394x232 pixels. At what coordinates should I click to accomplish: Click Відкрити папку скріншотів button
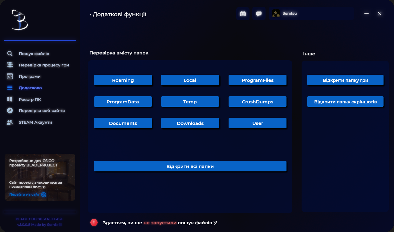point(345,102)
